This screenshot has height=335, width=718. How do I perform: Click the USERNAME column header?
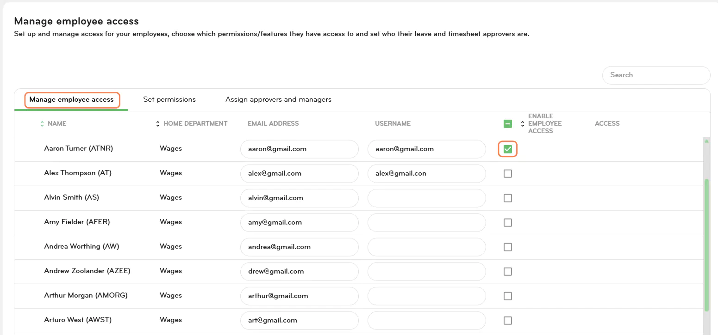(x=393, y=124)
